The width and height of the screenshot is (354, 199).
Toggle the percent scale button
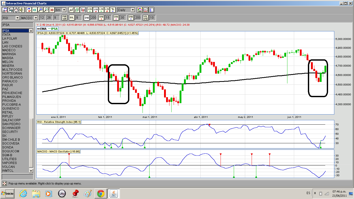113,10
